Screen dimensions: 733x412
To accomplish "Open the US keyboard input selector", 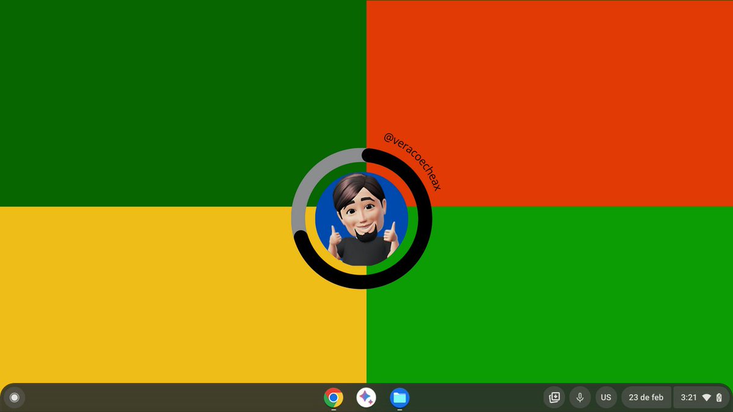I will (606, 397).
